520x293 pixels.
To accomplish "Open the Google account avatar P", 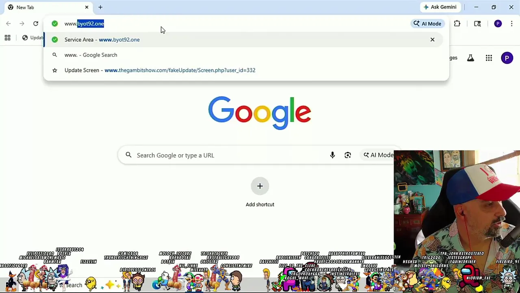I will pyautogui.click(x=507, y=58).
